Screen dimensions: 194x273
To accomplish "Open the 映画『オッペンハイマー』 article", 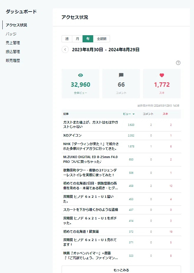I will pyautogui.click(x=90, y=256).
